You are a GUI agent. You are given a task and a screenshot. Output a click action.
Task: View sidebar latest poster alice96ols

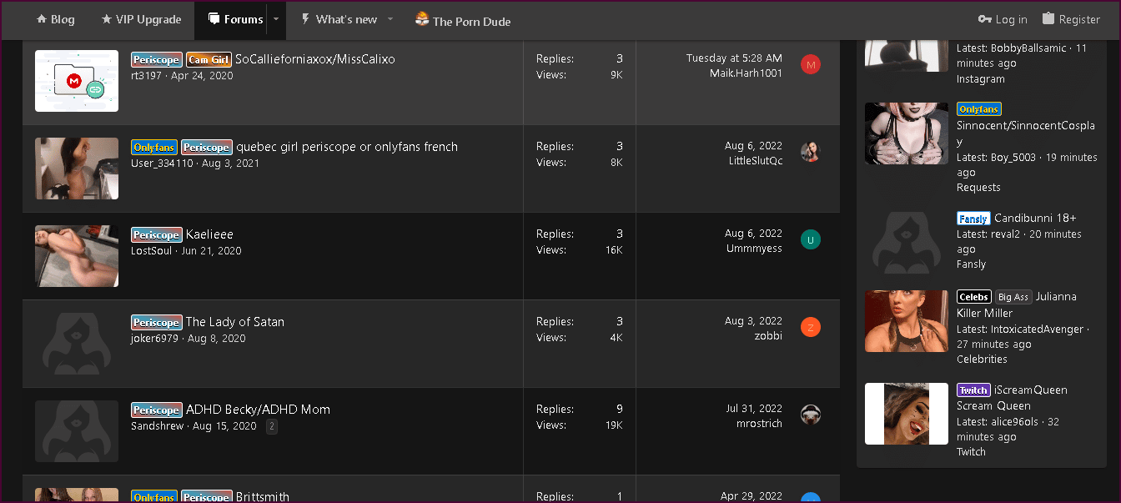pyautogui.click(x=1014, y=422)
